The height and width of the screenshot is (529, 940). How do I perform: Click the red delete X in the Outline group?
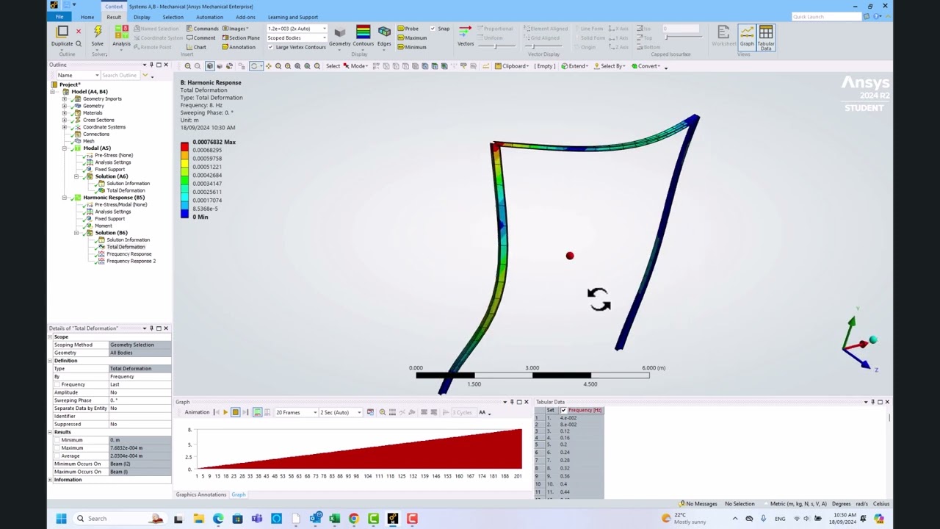pyautogui.click(x=79, y=32)
